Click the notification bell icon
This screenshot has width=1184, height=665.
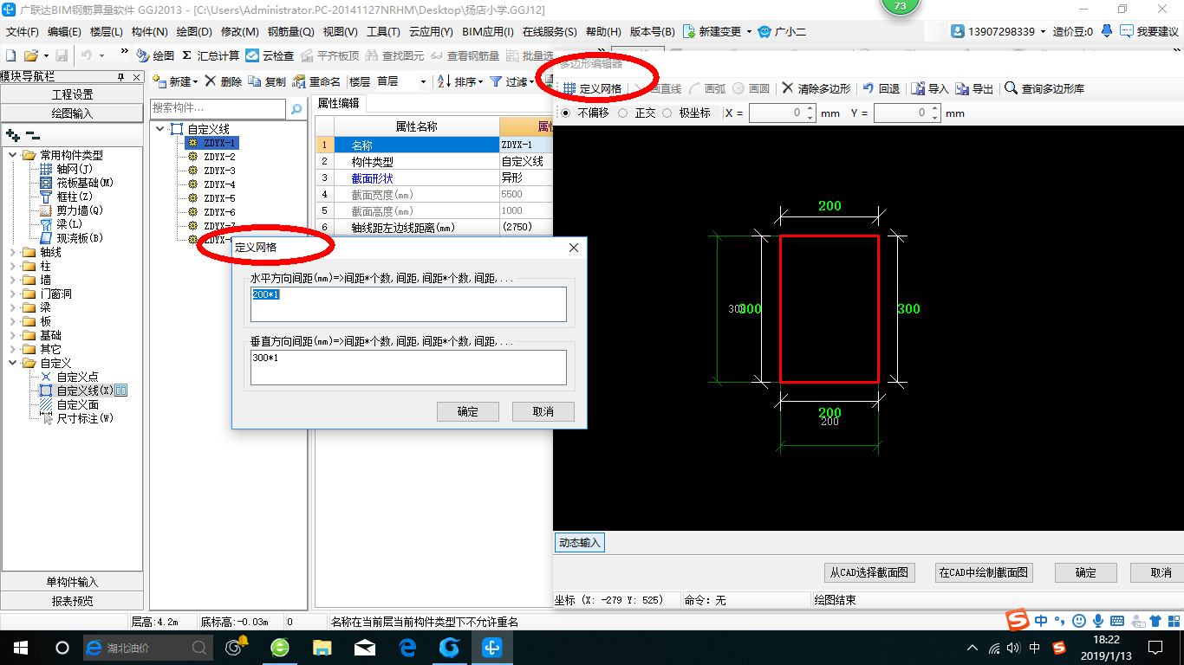pos(1107,31)
